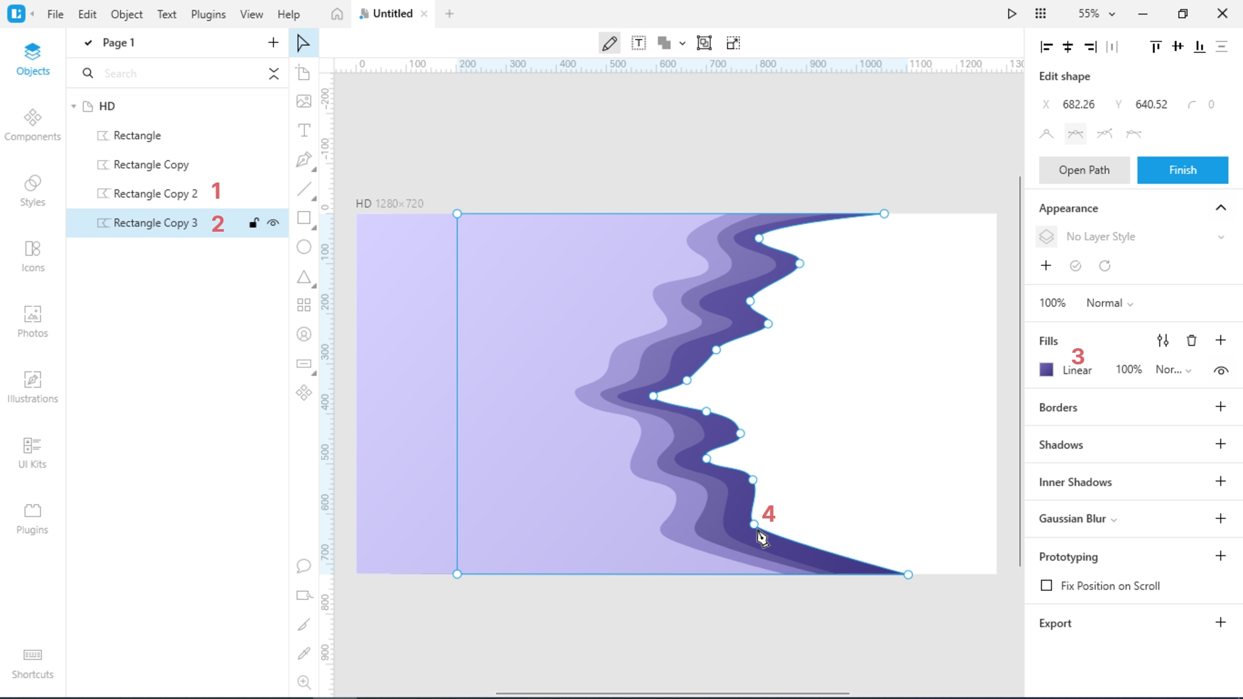Open the File menu
Screen dimensions: 1243x699
coord(56,14)
